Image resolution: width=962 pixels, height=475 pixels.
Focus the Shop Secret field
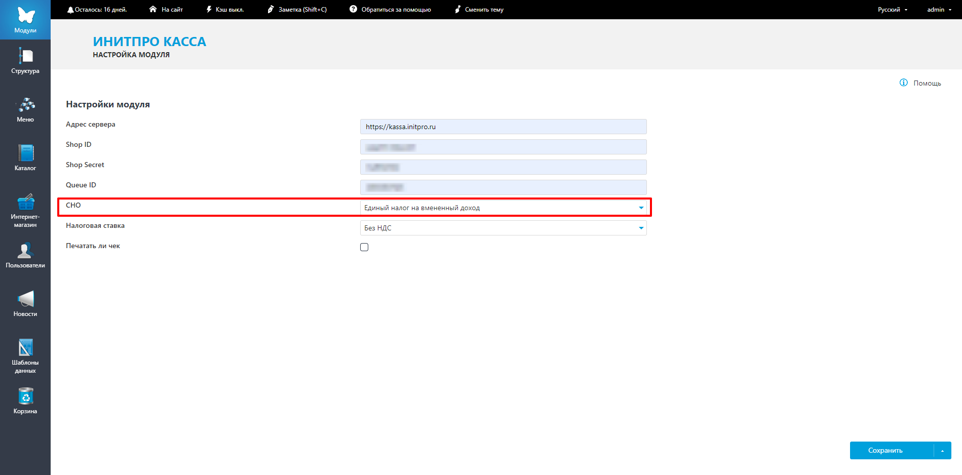coord(503,167)
